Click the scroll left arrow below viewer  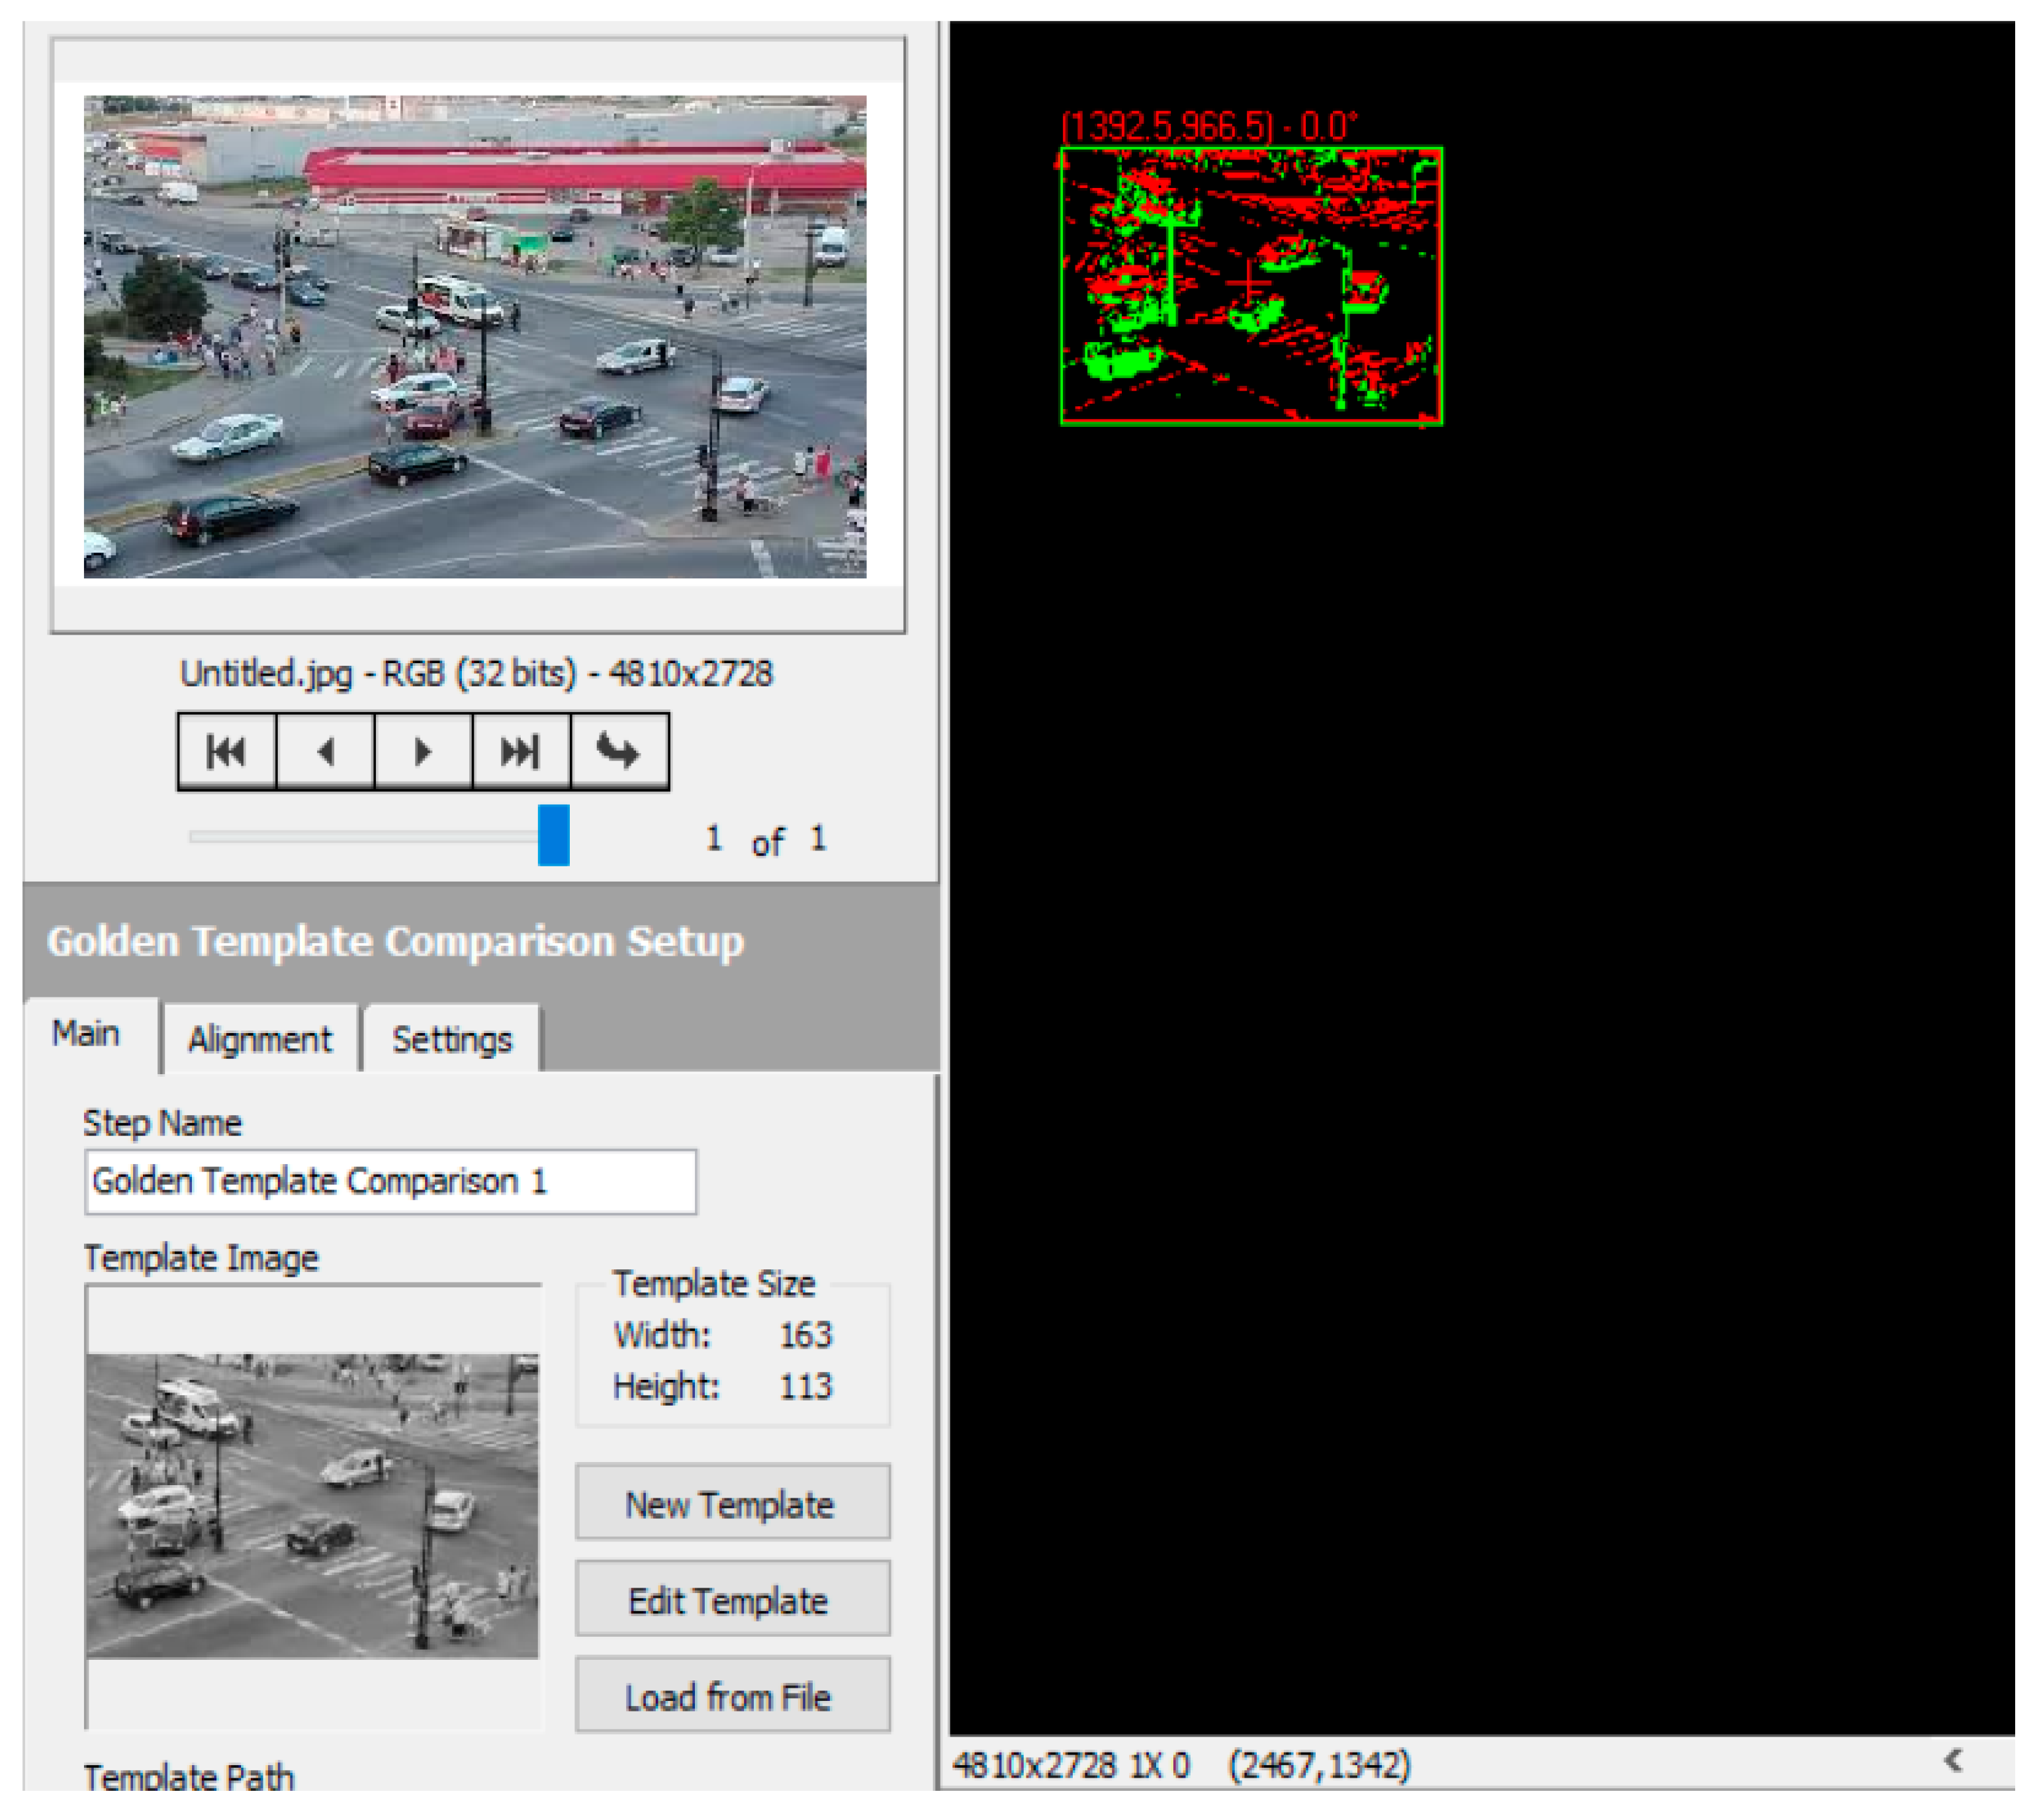coord(1953,1761)
